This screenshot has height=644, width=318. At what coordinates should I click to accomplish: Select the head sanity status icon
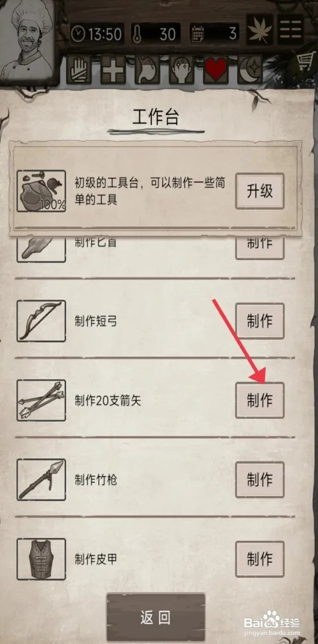pyautogui.click(x=181, y=70)
